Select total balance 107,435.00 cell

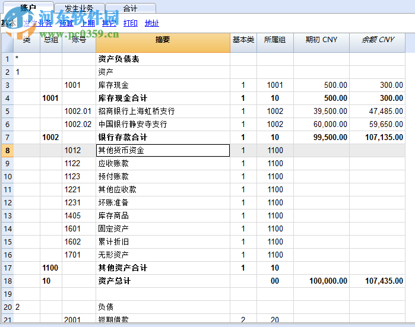[x=378, y=281]
